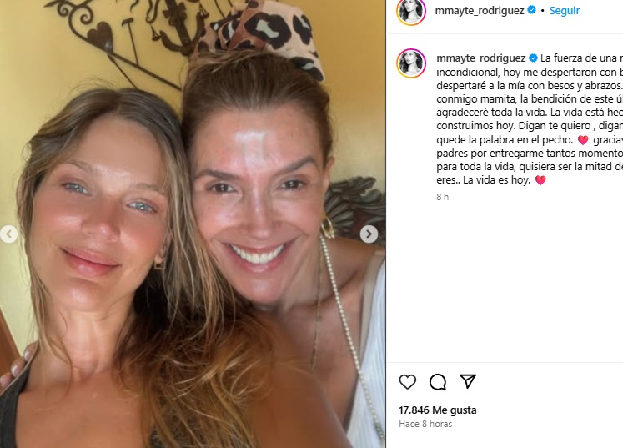Click the verified badge in the header
The width and height of the screenshot is (623, 448).
[x=531, y=10]
